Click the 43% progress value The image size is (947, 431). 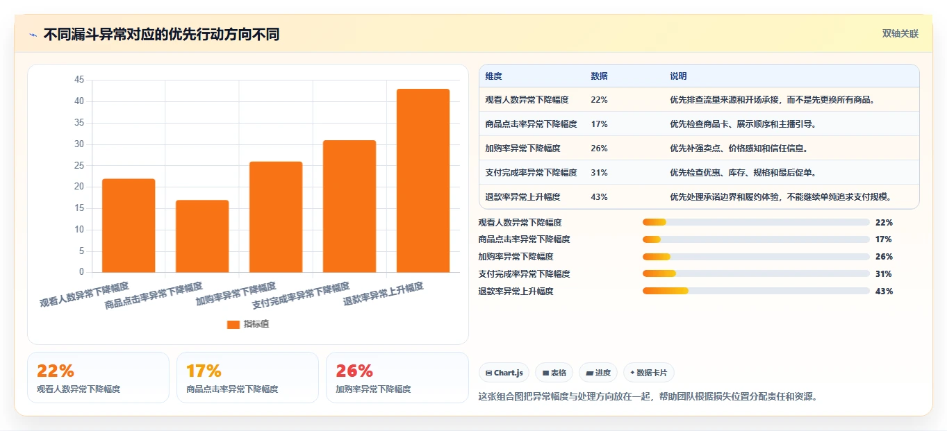click(884, 291)
